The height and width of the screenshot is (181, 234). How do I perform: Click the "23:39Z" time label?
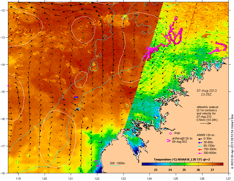206,94
